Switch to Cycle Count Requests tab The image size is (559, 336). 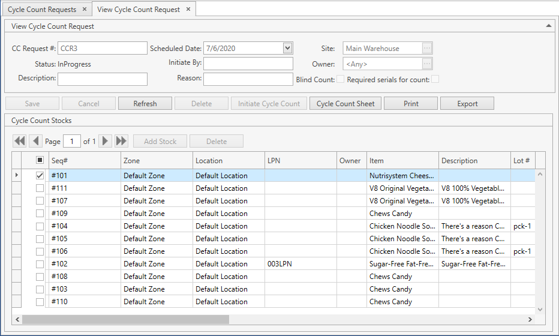coord(42,10)
